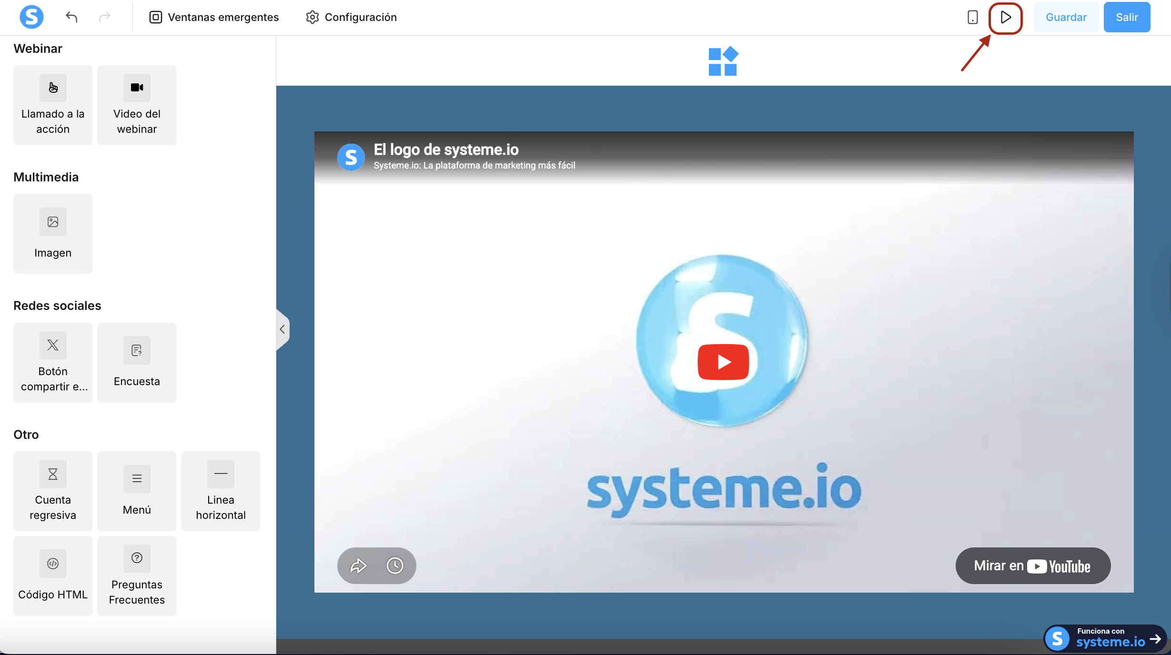Click the Guardar button
Viewport: 1171px width, 655px height.
pyautogui.click(x=1066, y=17)
